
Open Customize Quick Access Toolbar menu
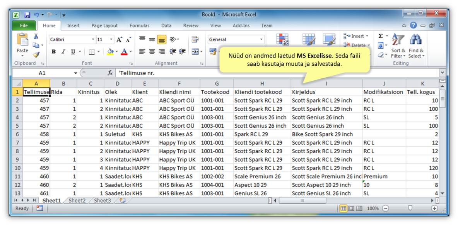(x=64, y=15)
